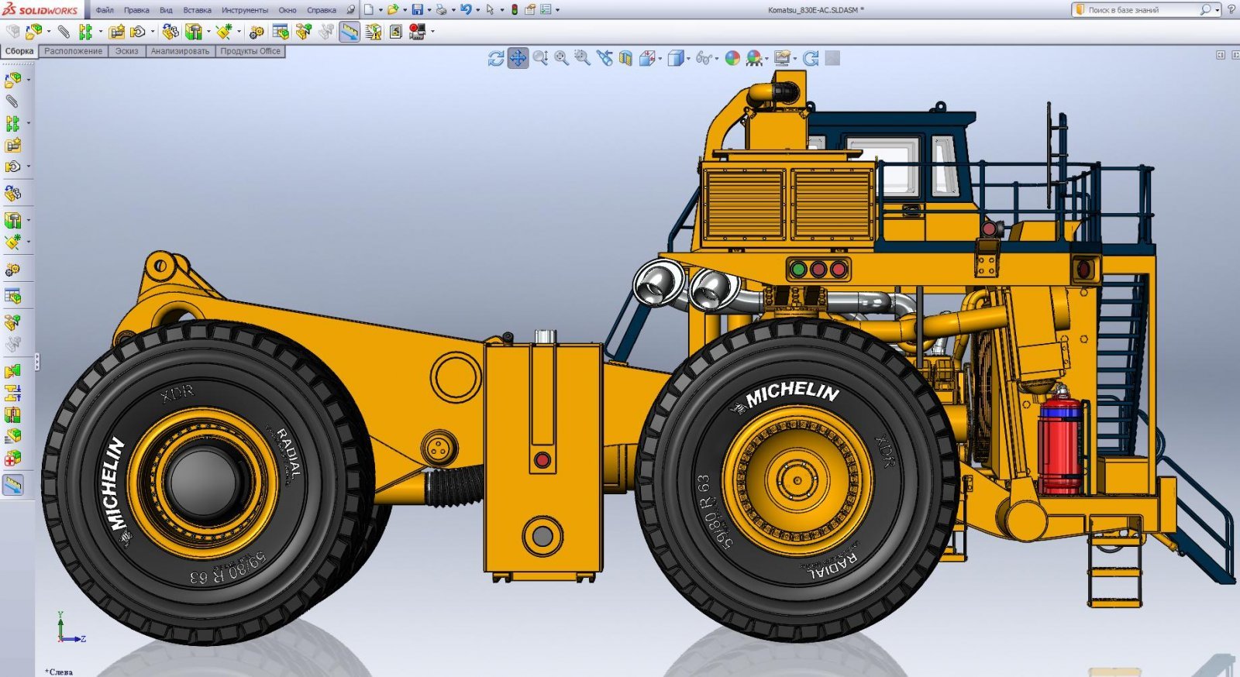Toggle the Measure button in left sidebar
The height and width of the screenshot is (677, 1240).
(x=13, y=485)
